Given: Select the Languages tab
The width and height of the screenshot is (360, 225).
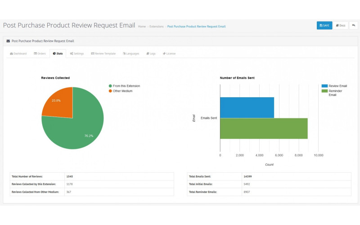Looking at the screenshot, I should [131, 54].
